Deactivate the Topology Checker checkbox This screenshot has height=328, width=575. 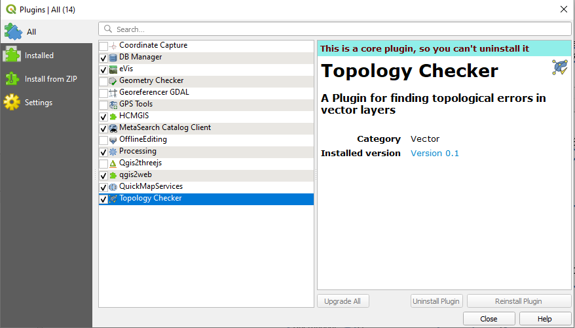tap(103, 199)
